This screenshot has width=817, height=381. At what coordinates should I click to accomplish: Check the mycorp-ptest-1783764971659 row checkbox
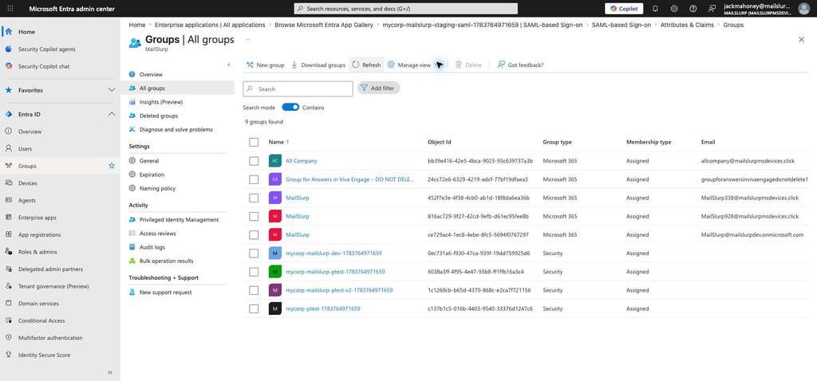pyautogui.click(x=254, y=308)
